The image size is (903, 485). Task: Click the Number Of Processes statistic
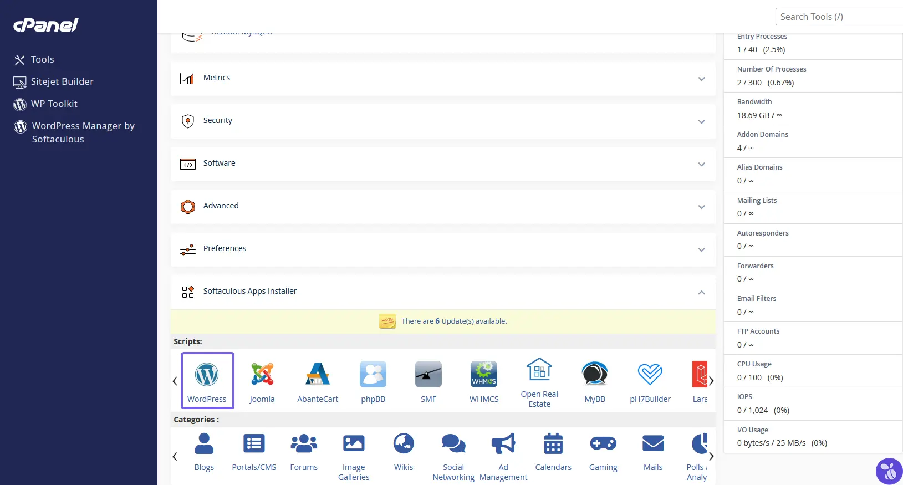coord(813,76)
